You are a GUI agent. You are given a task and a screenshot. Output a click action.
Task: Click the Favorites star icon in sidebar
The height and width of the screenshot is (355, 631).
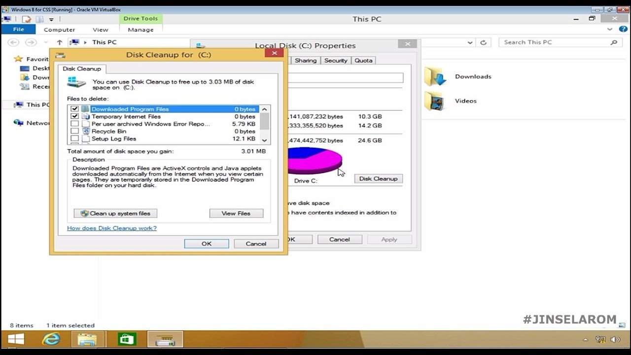pyautogui.click(x=18, y=59)
